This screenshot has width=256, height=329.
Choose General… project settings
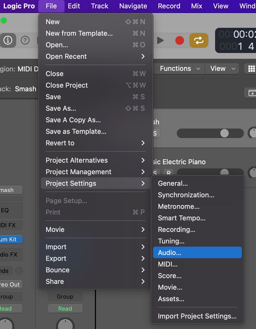tap(198, 183)
